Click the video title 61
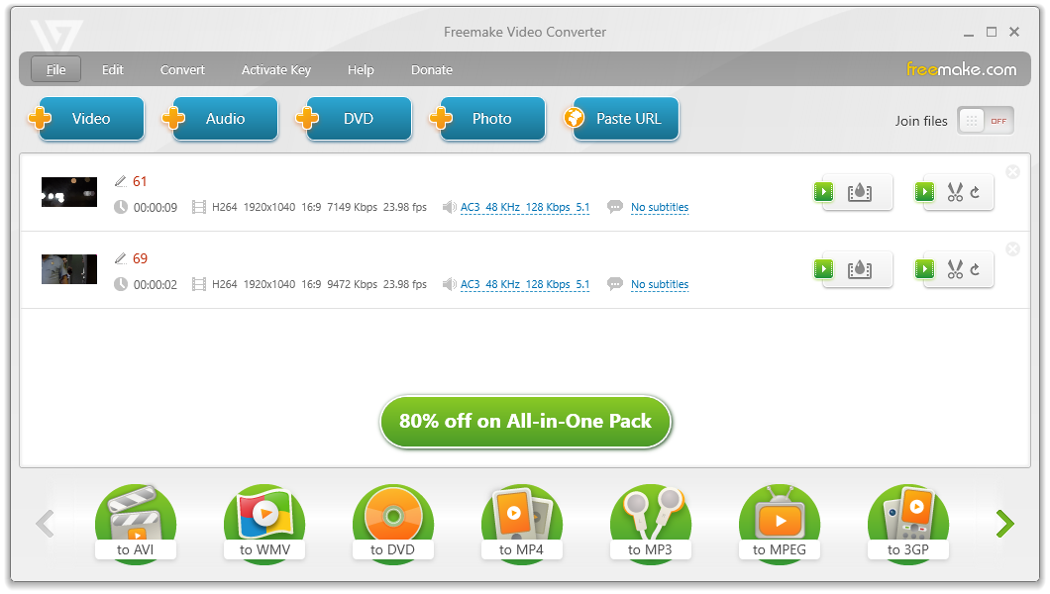Screen dimensions: 1050x594 (140, 181)
